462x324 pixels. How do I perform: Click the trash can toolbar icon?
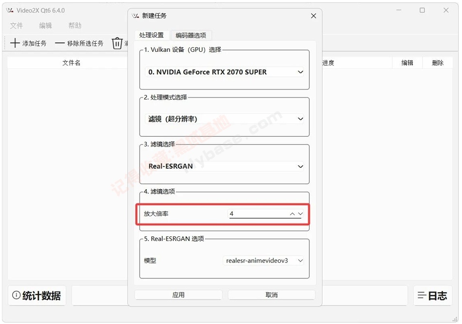click(x=117, y=43)
